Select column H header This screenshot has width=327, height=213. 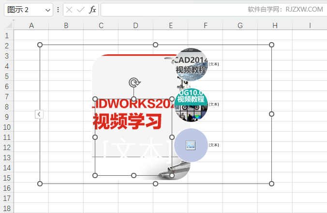pyautogui.click(x=275, y=26)
